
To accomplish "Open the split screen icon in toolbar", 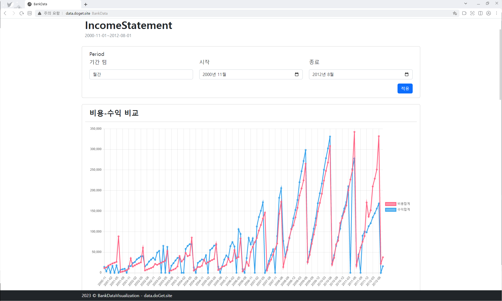I will [481, 13].
